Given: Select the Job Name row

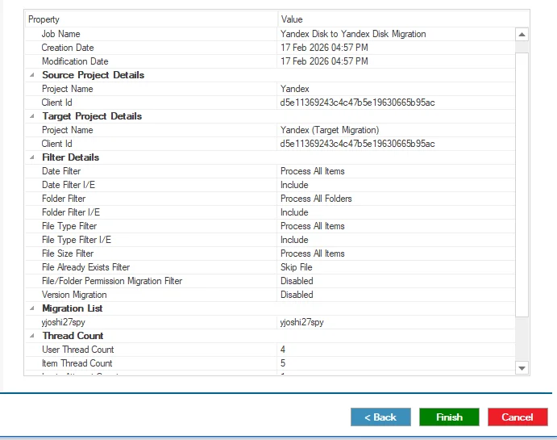Looking at the screenshot, I should (270, 34).
